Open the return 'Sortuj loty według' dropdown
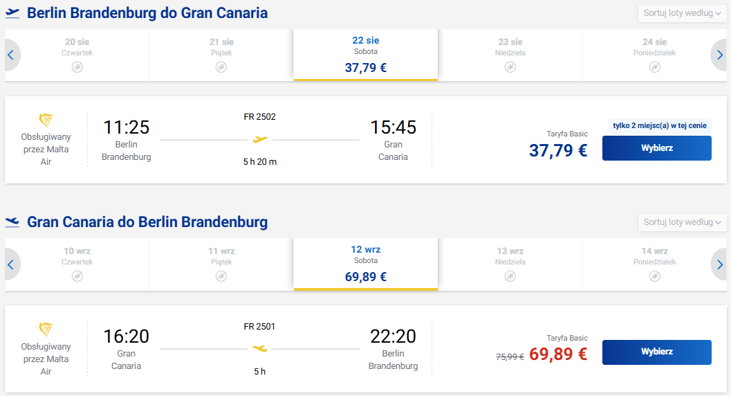The image size is (731, 396). pos(682,222)
